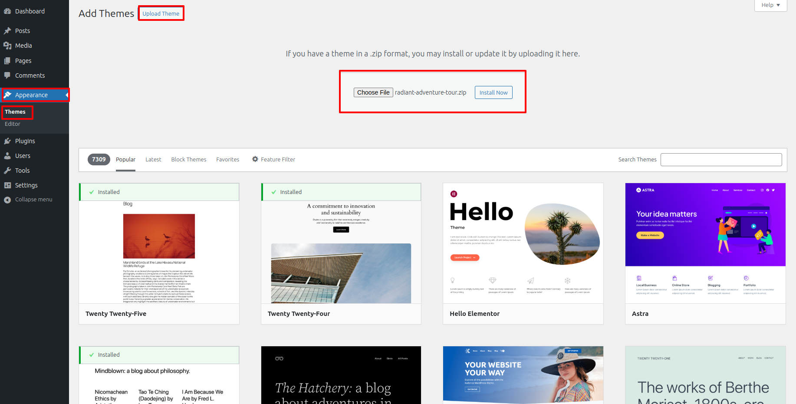Click the Installed banner on Twenty Twenty-Four

click(x=341, y=192)
